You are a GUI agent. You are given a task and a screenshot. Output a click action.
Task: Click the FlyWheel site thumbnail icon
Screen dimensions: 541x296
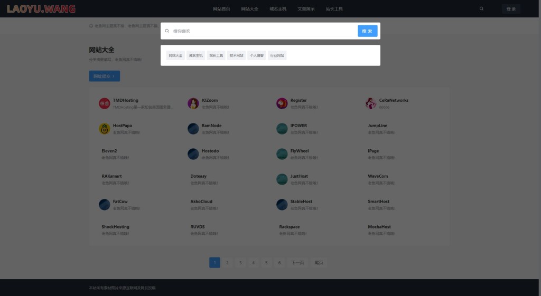click(x=282, y=154)
